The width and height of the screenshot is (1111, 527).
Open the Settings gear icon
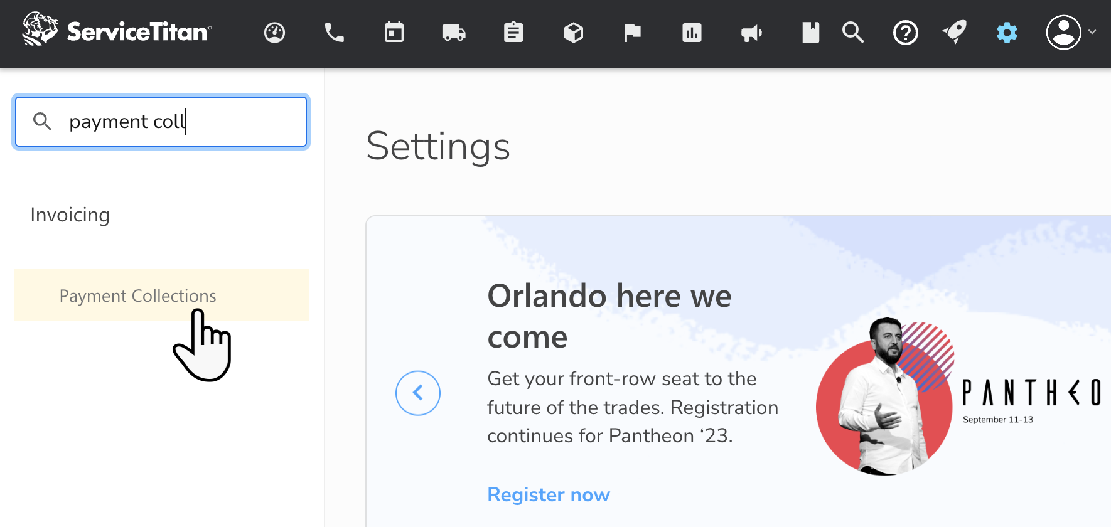[1007, 33]
